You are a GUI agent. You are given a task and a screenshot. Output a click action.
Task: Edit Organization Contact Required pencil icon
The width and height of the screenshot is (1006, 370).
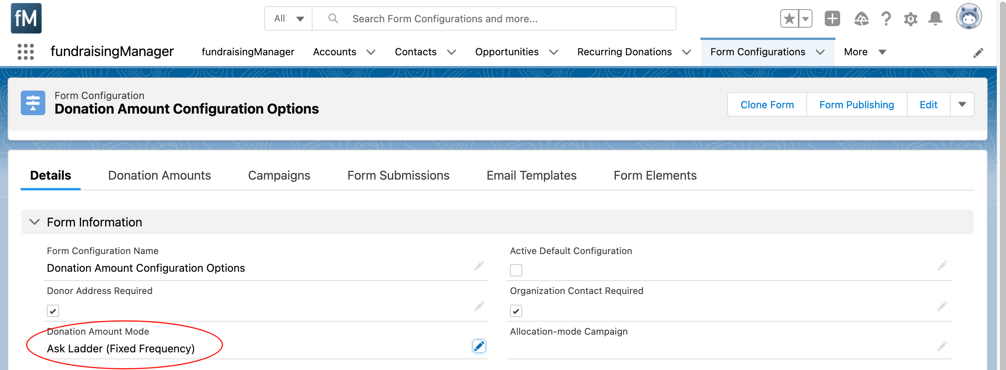click(941, 306)
